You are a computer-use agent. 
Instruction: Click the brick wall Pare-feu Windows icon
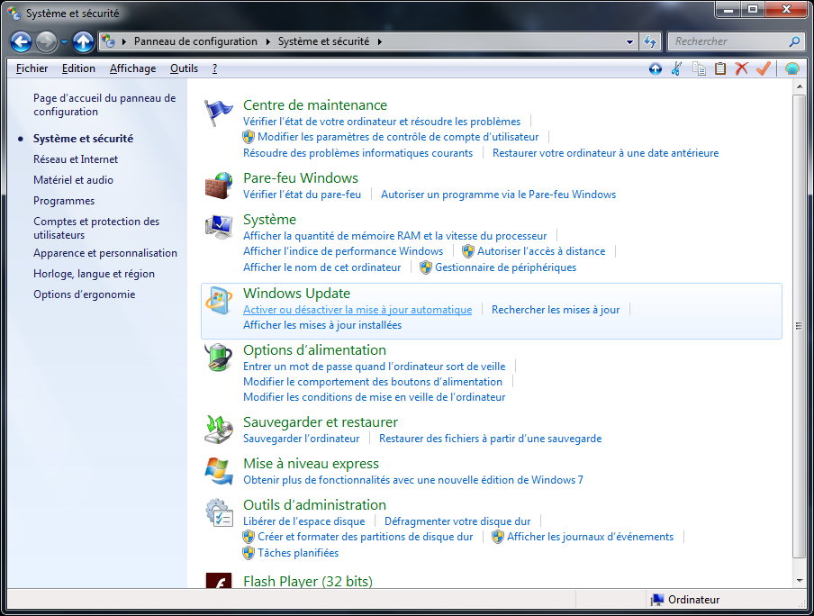coord(218,186)
